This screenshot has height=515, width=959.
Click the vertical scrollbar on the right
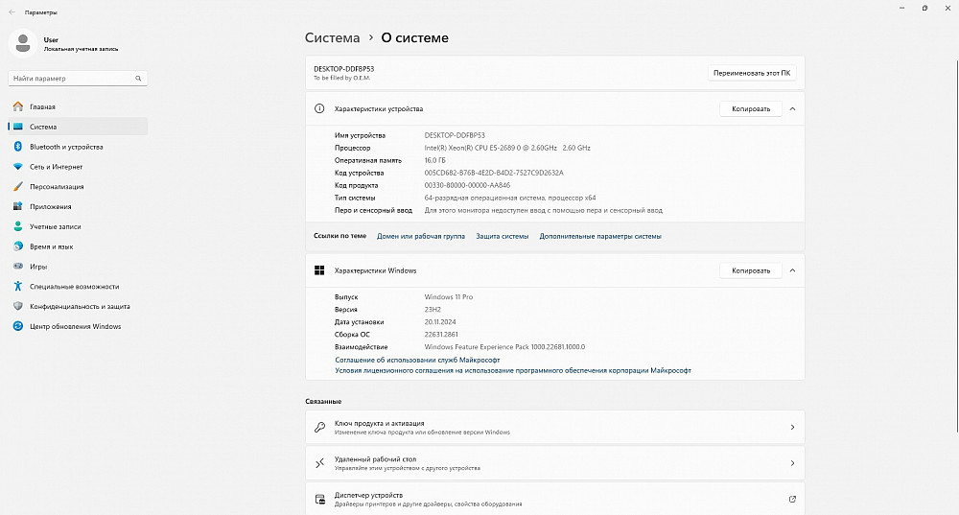pyautogui.click(x=956, y=245)
